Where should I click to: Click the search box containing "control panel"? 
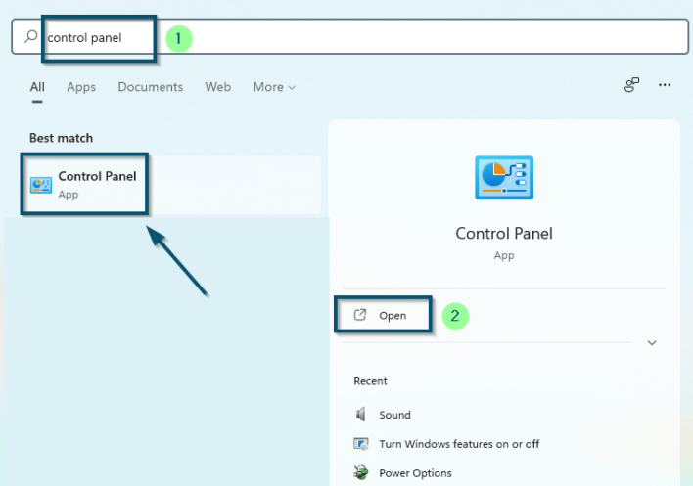point(349,36)
